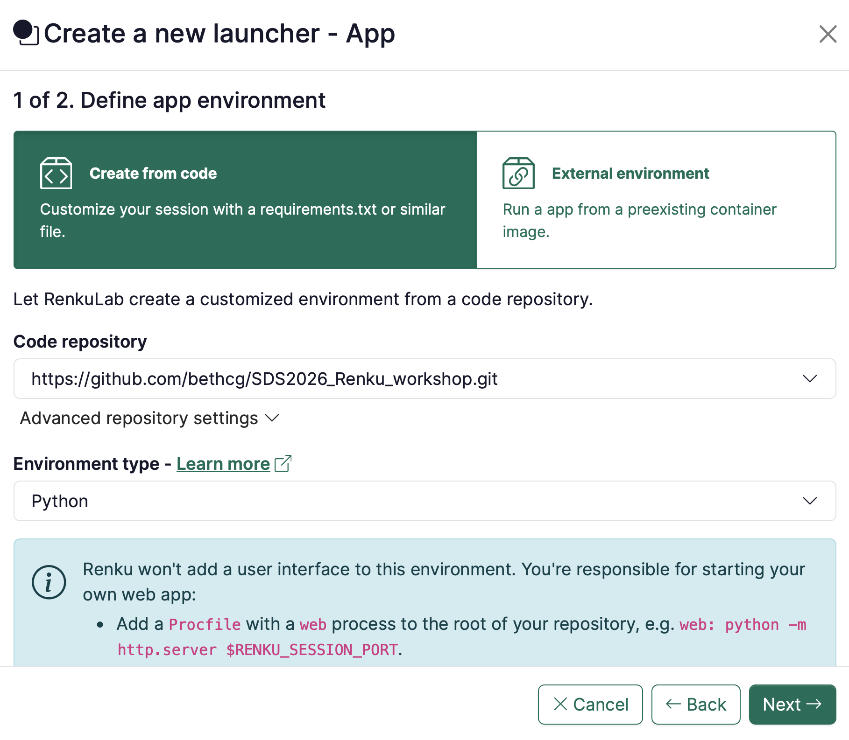Image resolution: width=849 pixels, height=740 pixels.
Task: Click the '1 of 2. Define app environment' heading
Action: [170, 100]
